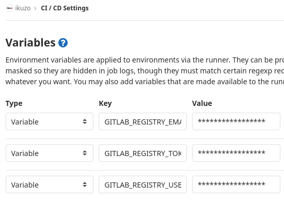Open Type dropdown for GITLAB_REGISTRY_EMA row
Viewport: 284px width, 201px height.
click(x=50, y=121)
